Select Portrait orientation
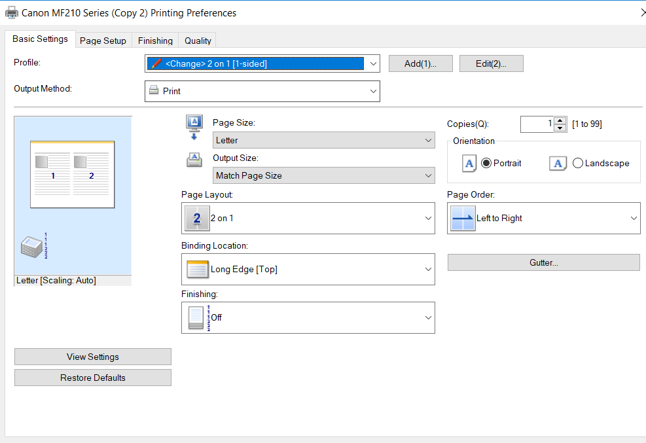This screenshot has height=443, width=646. (486, 164)
